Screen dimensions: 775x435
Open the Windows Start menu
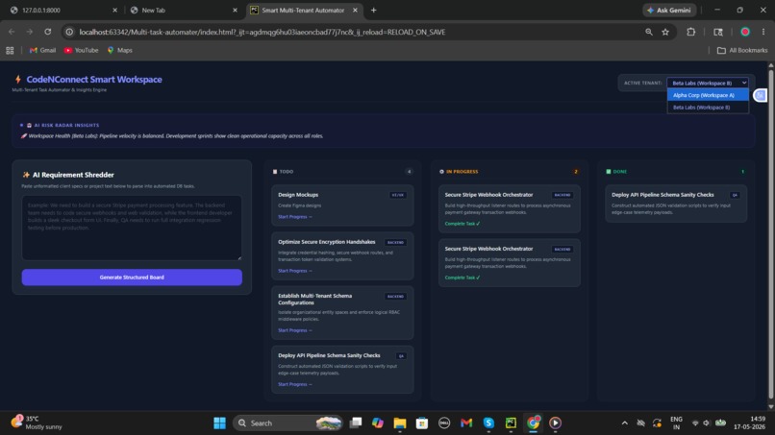coord(219,423)
